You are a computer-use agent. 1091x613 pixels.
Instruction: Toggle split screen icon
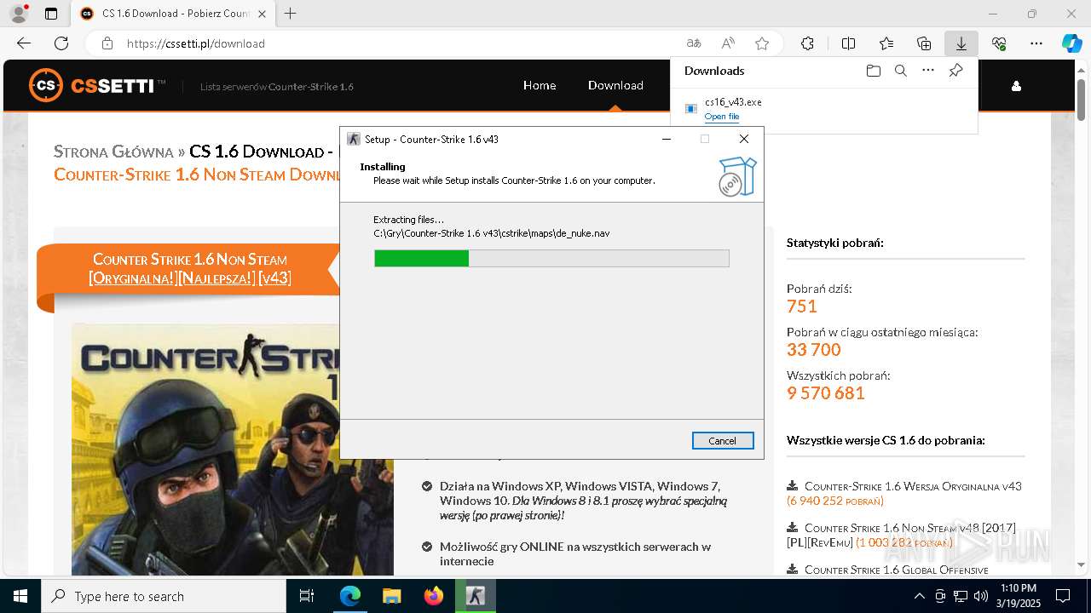click(848, 43)
